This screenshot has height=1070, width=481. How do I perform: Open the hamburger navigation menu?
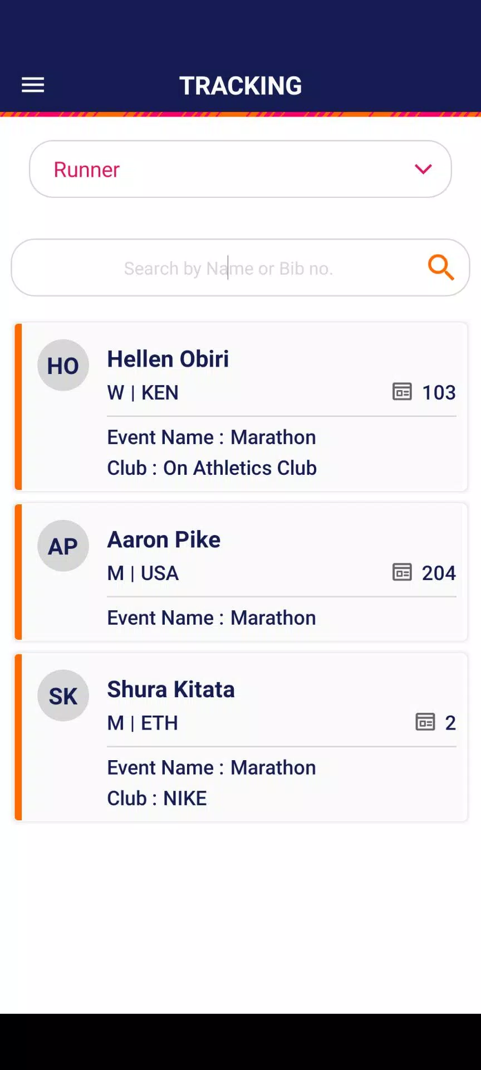[32, 85]
